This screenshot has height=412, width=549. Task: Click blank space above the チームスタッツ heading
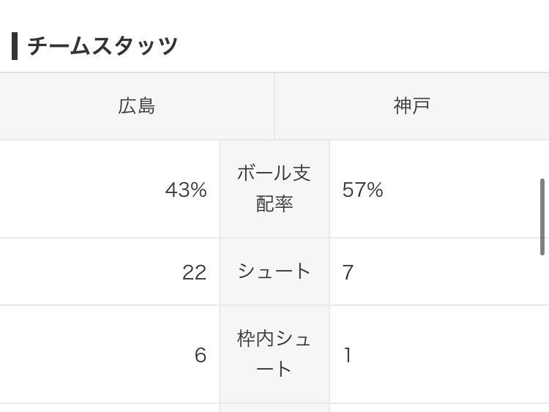point(274,14)
